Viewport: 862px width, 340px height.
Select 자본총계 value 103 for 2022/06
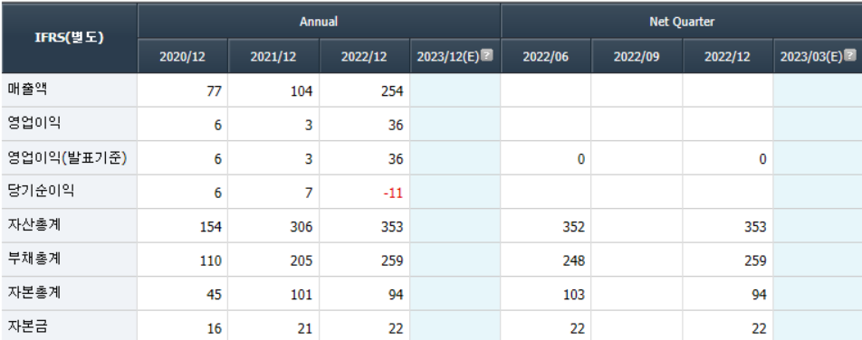[x=574, y=295]
